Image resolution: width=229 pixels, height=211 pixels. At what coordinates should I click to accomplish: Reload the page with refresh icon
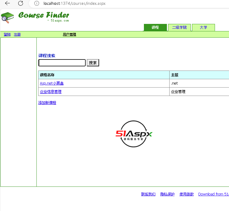coord(21,3)
